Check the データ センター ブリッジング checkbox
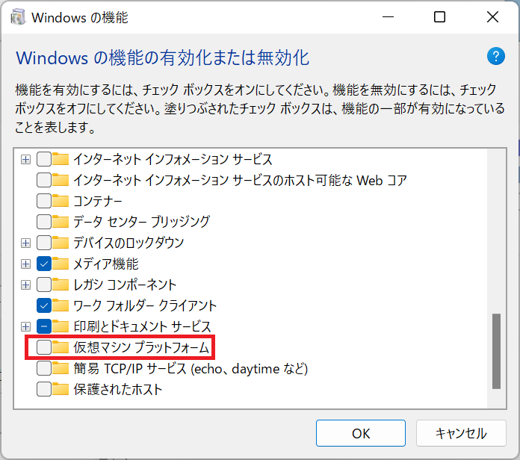The height and width of the screenshot is (460, 520). pyautogui.click(x=44, y=222)
